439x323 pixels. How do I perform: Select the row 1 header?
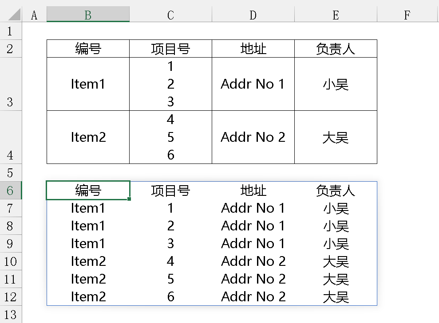pos(10,31)
